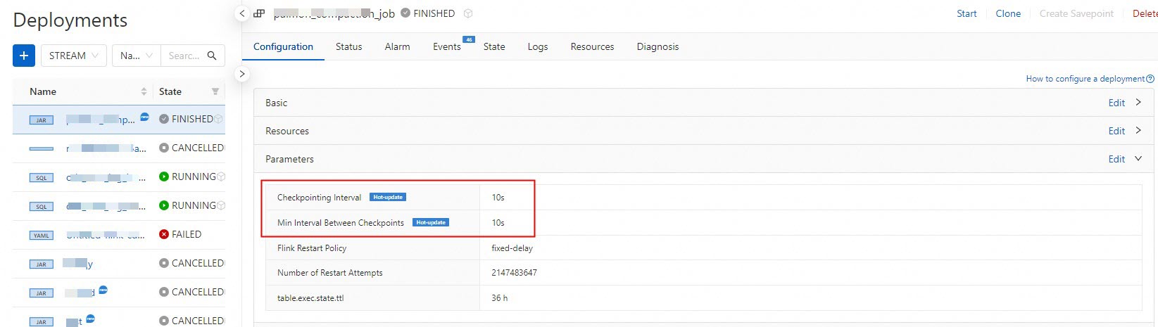Switch to the Configuration tab
Image resolution: width=1158 pixels, height=327 pixels.
click(283, 46)
